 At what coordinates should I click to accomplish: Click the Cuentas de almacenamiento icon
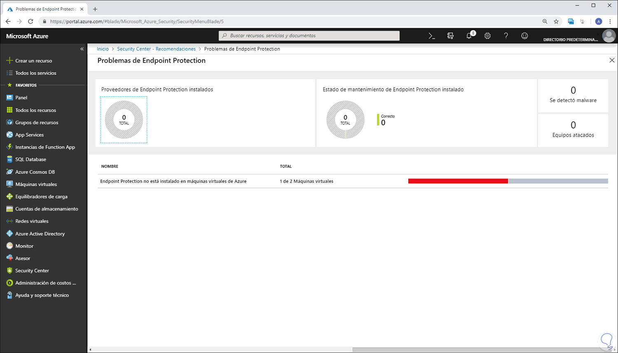click(x=9, y=209)
